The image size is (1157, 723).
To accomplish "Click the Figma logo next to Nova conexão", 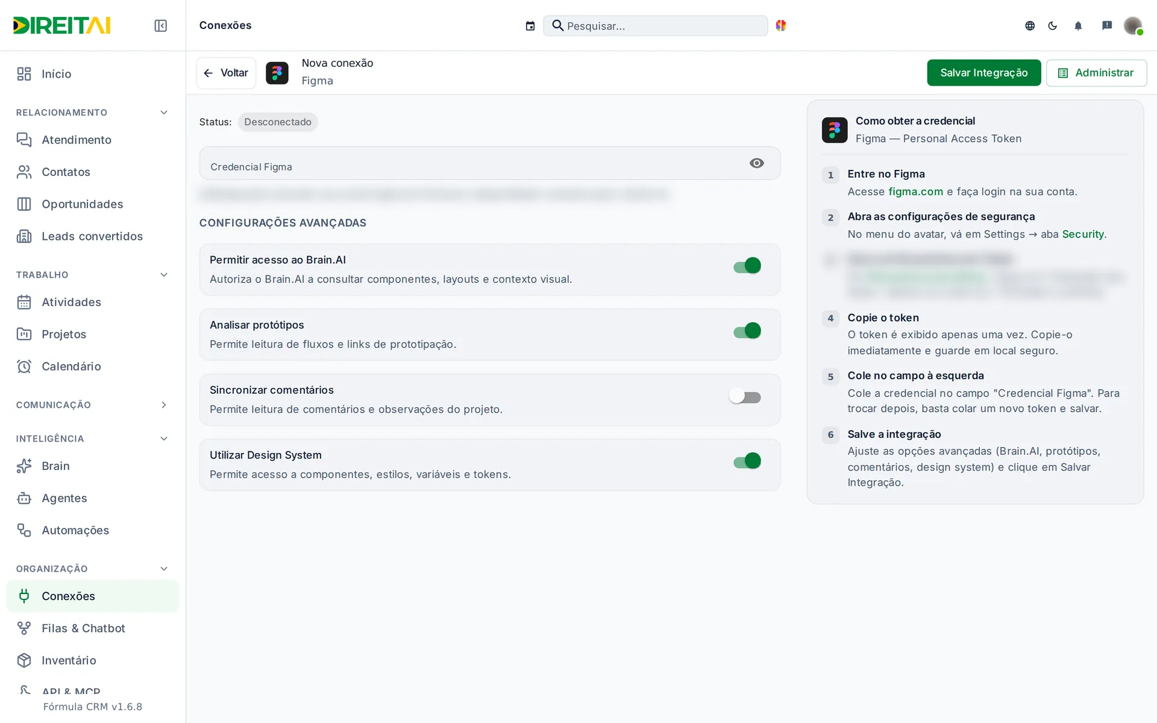I will [277, 73].
